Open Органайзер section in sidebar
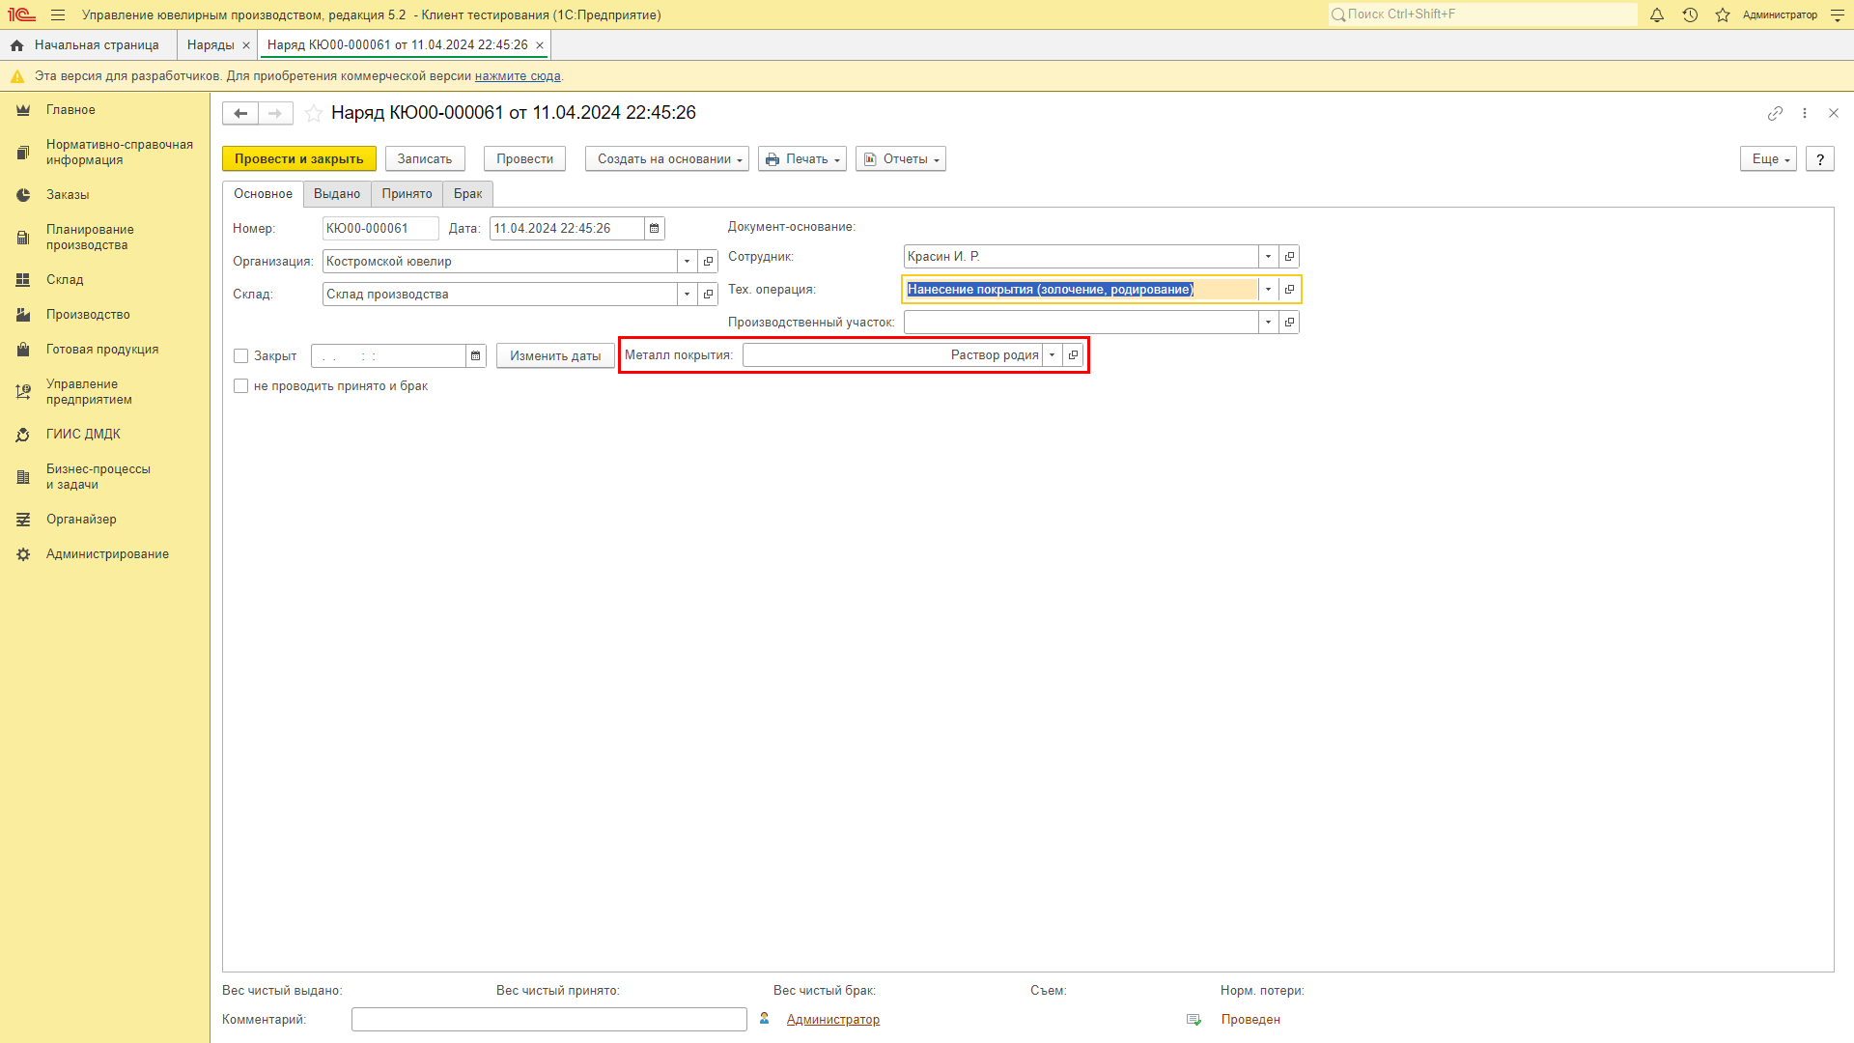 pyautogui.click(x=81, y=520)
